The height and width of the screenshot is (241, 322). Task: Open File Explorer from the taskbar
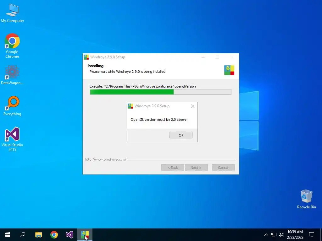(38, 235)
